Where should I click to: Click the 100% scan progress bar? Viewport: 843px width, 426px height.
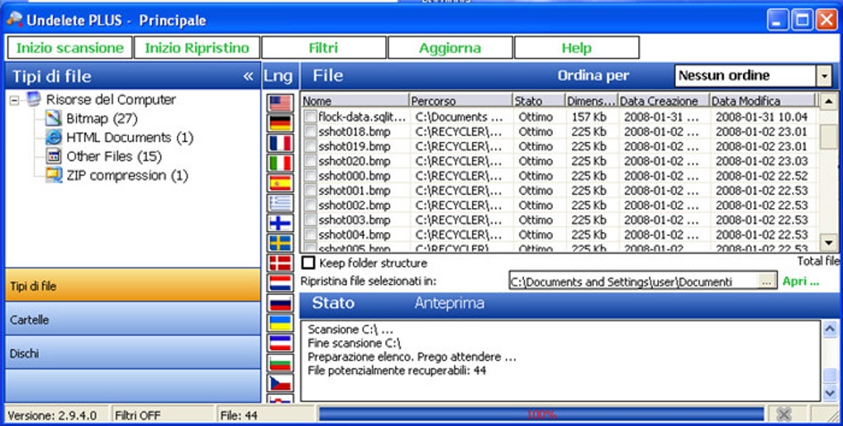541,414
